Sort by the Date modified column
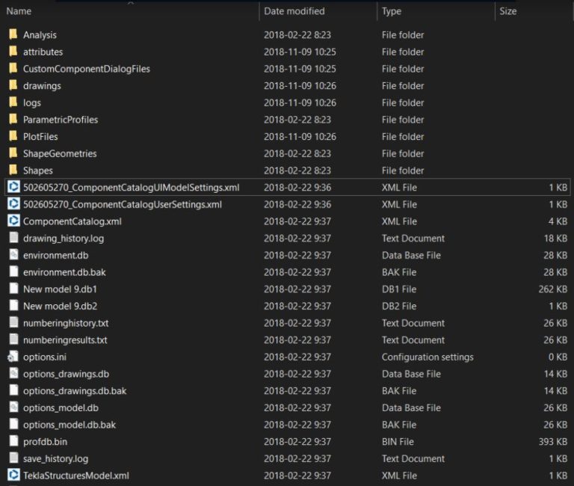 pos(294,11)
